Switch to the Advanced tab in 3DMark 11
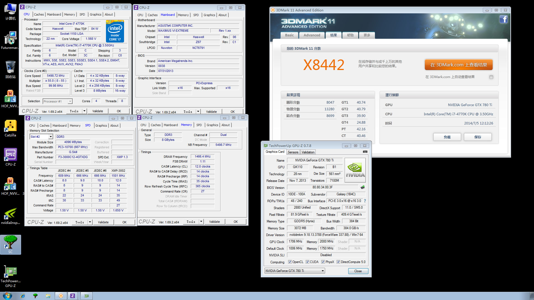This screenshot has height=300, width=534. [x=312, y=35]
